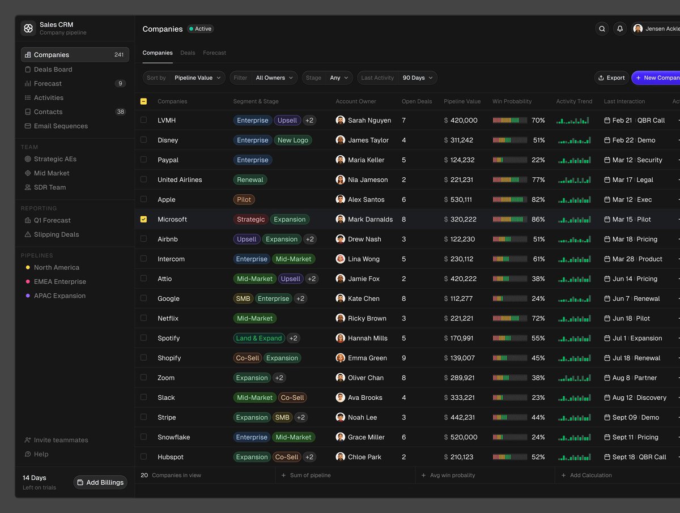This screenshot has height=513, width=680.
Task: Click Jensen Ackles profile avatar
Action: 638,29
